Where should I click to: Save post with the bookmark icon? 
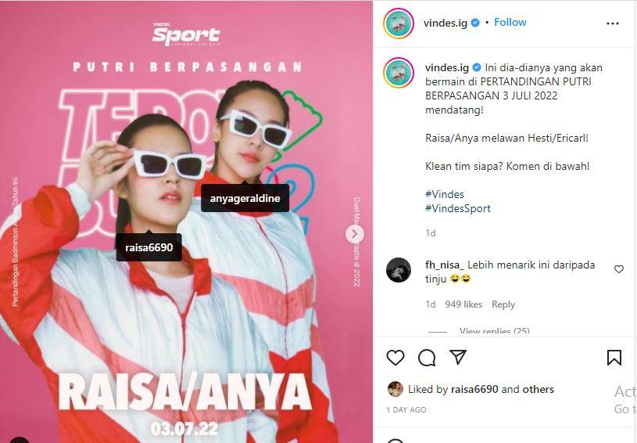point(614,358)
